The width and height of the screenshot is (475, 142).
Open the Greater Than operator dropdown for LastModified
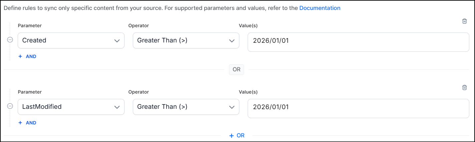pyautogui.click(x=186, y=107)
